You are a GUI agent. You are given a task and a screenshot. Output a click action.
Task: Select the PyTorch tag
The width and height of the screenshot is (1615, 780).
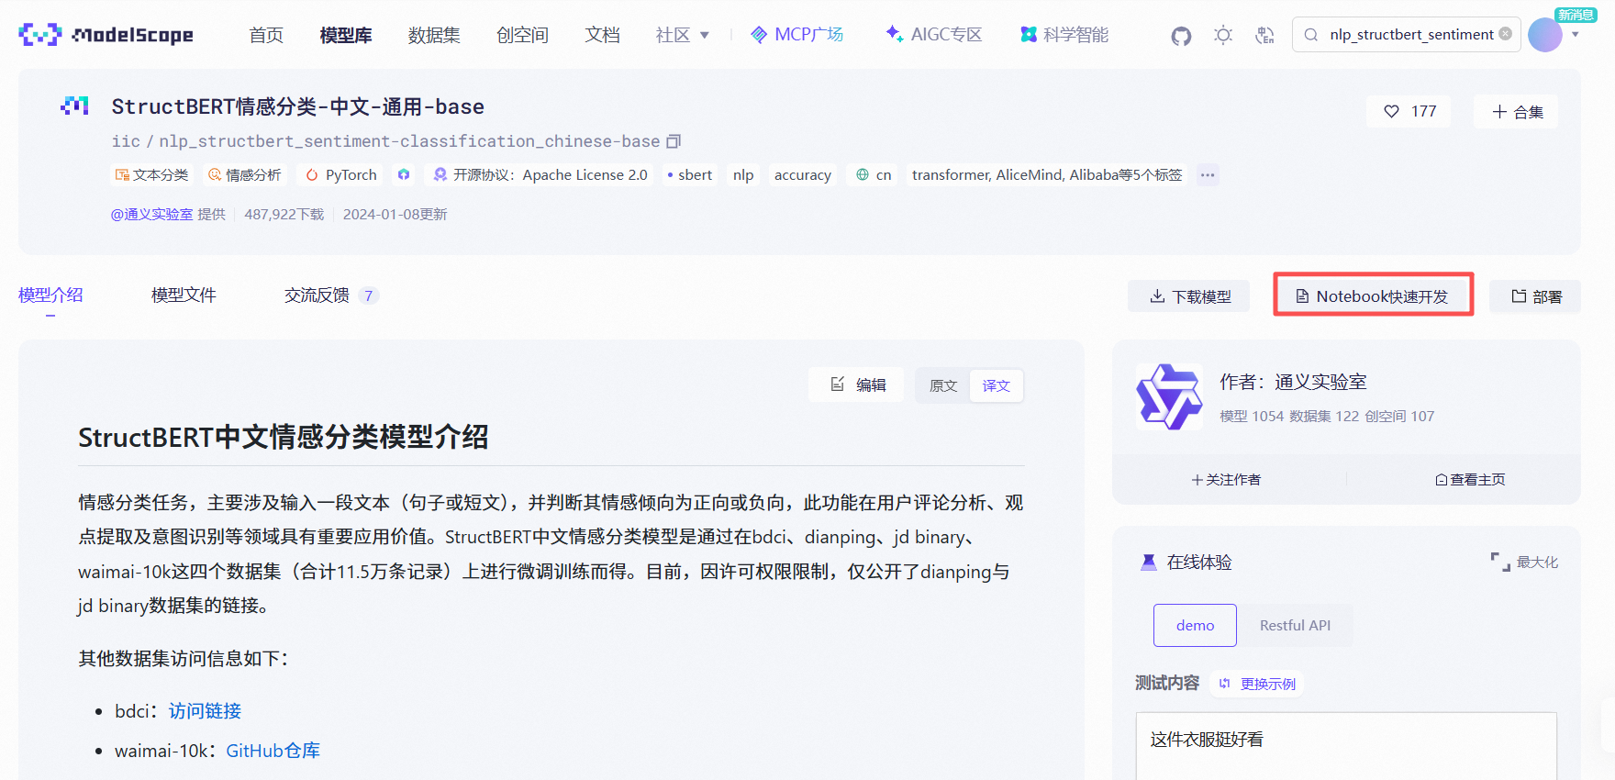pyautogui.click(x=341, y=174)
